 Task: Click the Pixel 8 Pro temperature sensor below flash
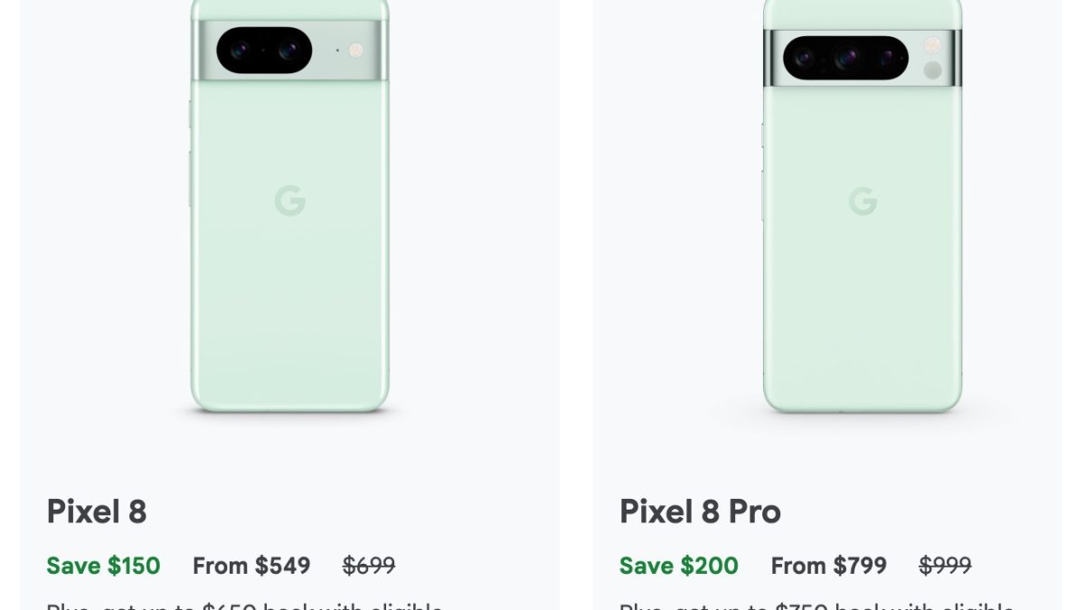[x=932, y=70]
